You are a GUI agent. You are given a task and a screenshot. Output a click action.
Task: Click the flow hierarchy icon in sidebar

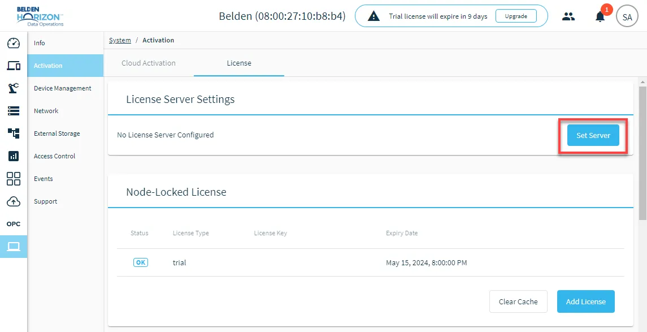tap(14, 133)
